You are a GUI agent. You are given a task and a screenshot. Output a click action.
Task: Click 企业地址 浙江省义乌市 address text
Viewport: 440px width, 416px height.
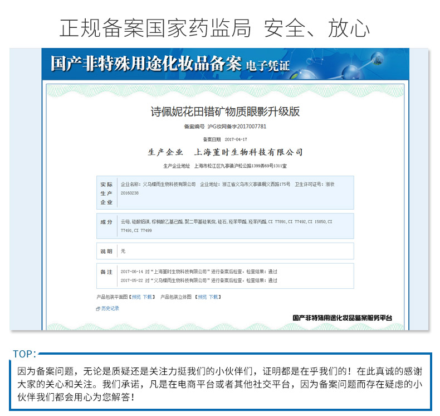pyautogui.click(x=245, y=184)
